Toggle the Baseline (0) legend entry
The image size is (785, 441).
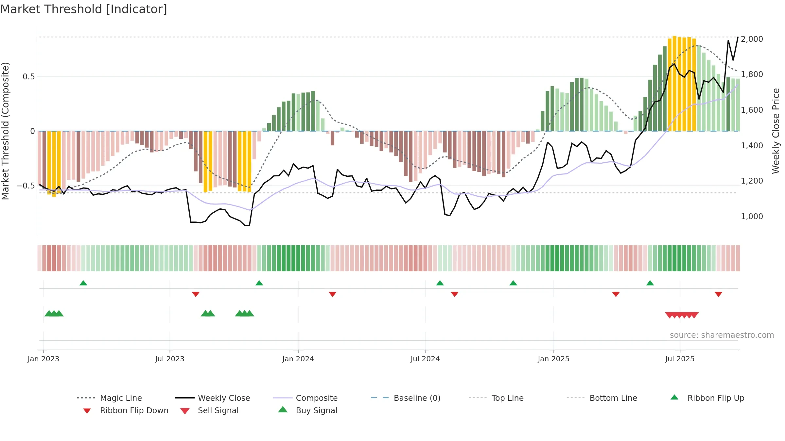click(406, 398)
